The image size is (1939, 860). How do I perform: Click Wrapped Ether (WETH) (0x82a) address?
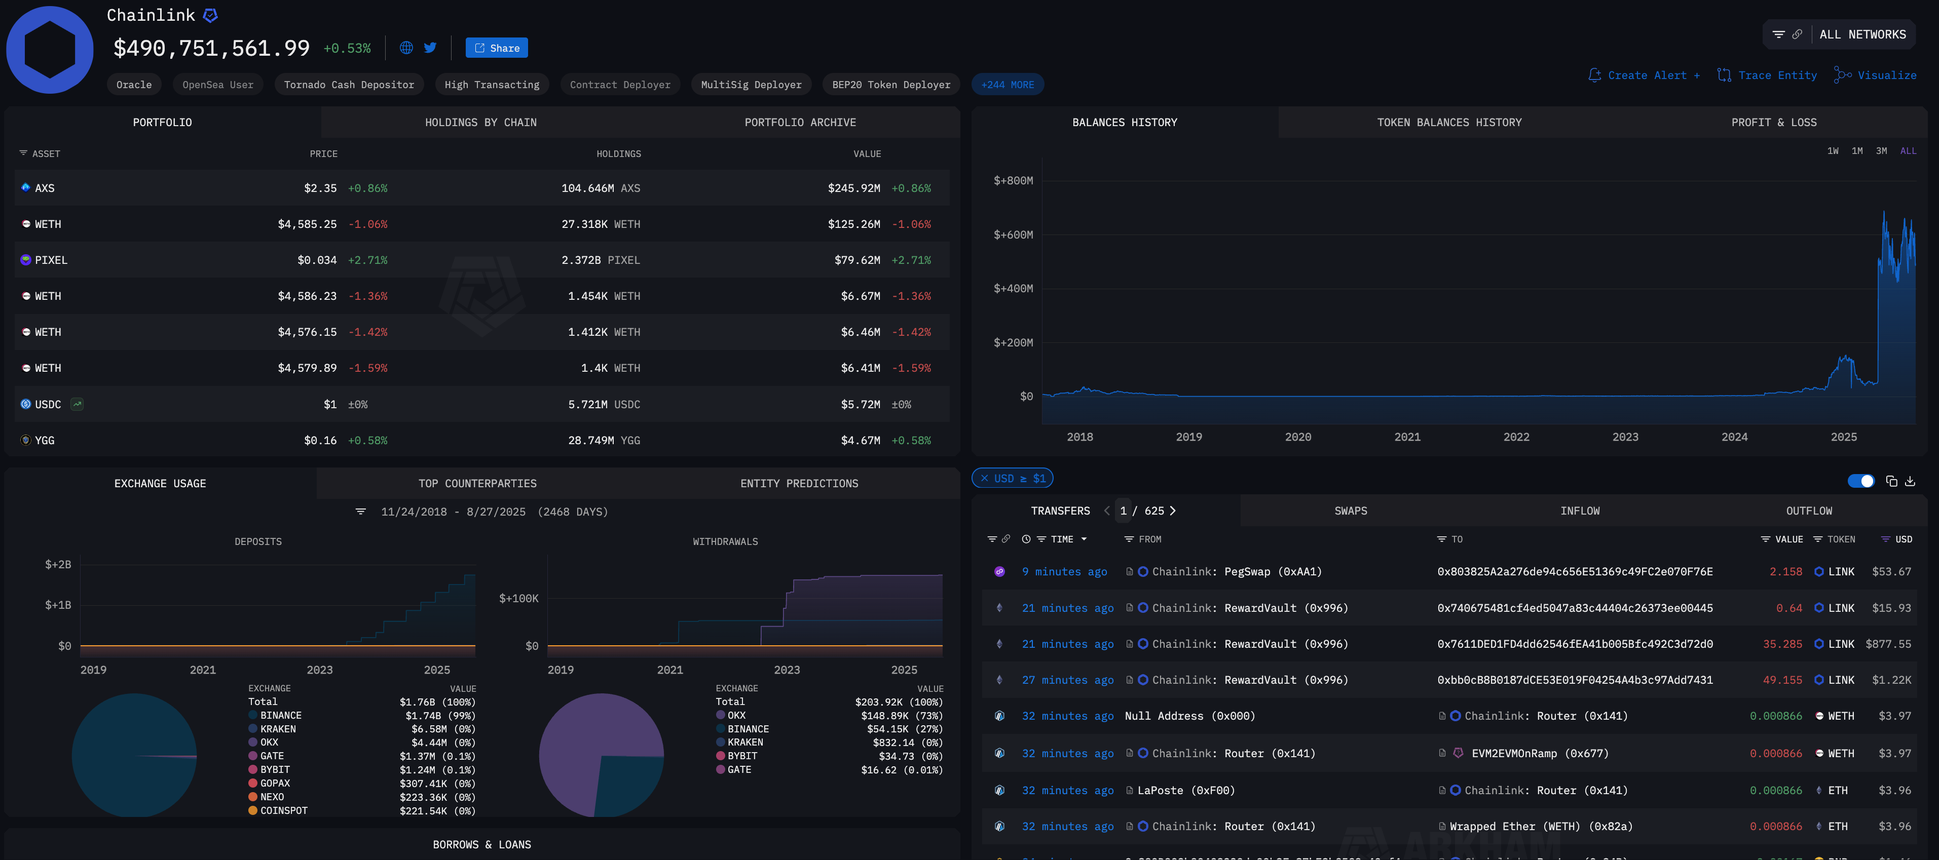(1541, 826)
